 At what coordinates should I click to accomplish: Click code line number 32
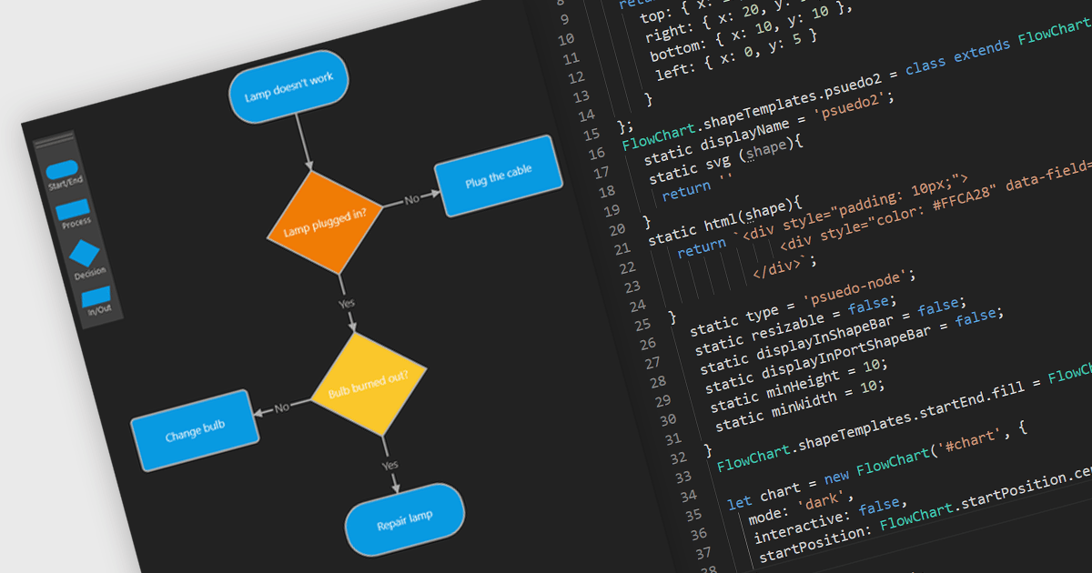pyautogui.click(x=678, y=457)
